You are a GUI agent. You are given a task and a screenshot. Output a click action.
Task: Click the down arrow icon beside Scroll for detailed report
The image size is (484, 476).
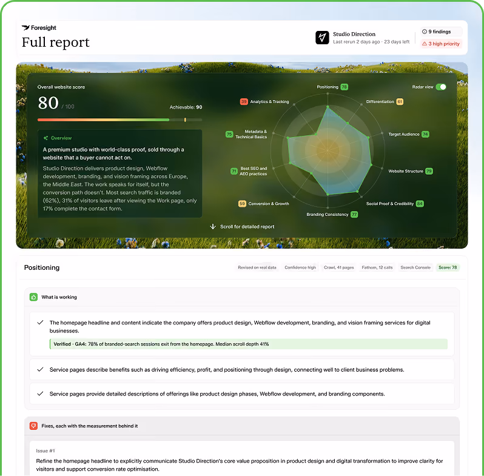click(x=213, y=227)
